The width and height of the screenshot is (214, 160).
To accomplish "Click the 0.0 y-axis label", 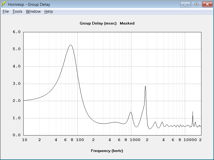I will click(x=17, y=135).
